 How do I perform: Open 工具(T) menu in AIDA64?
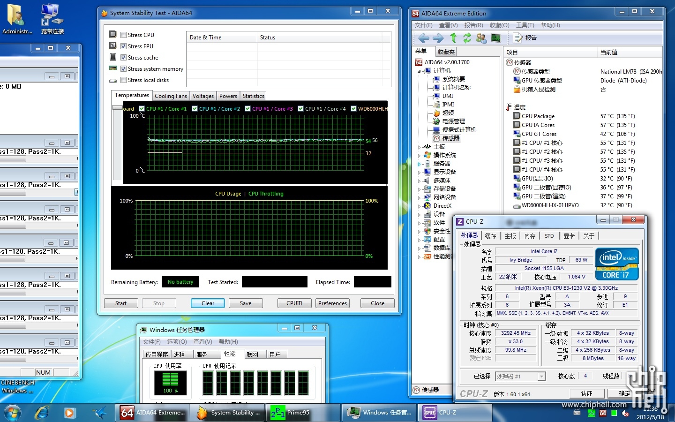point(525,25)
